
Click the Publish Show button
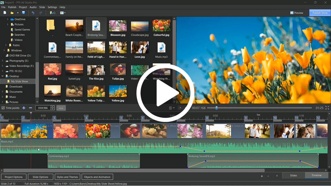point(320,13)
